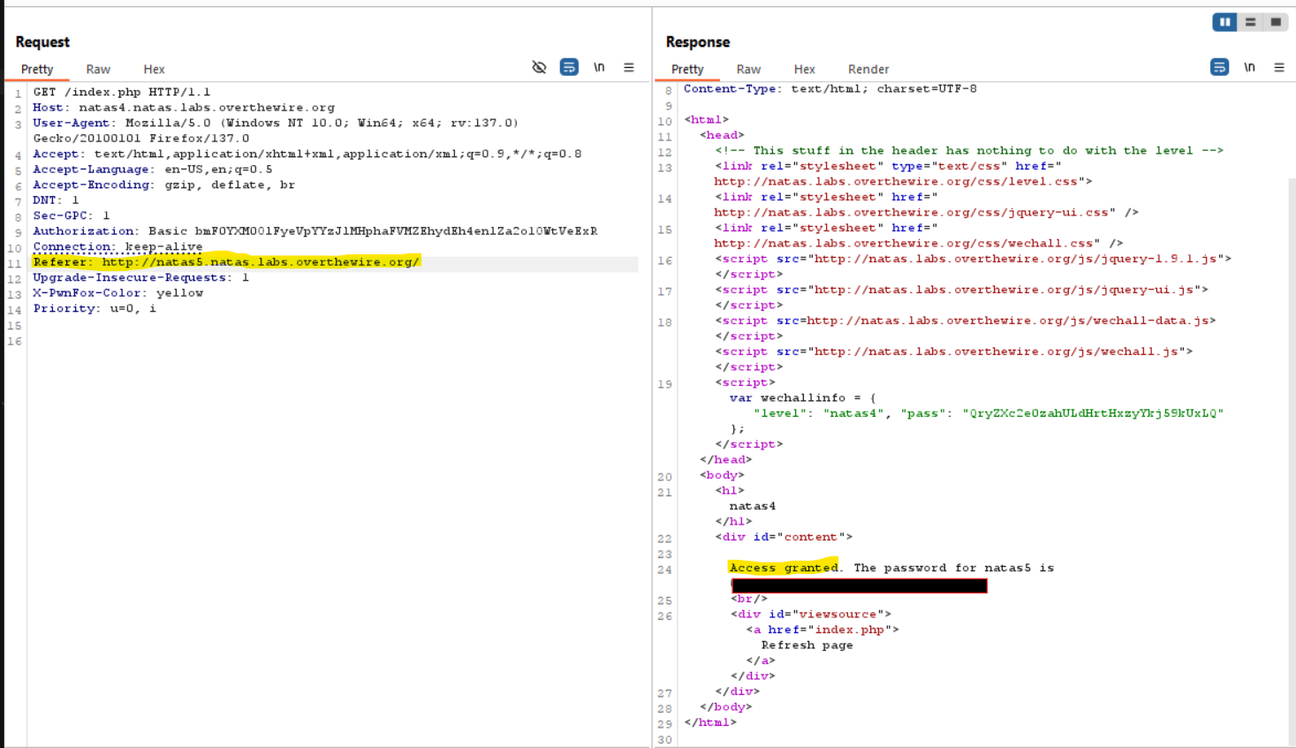Open hamburger options menu in Response panel
Image resolution: width=1296 pixels, height=748 pixels.
pyautogui.click(x=1279, y=67)
